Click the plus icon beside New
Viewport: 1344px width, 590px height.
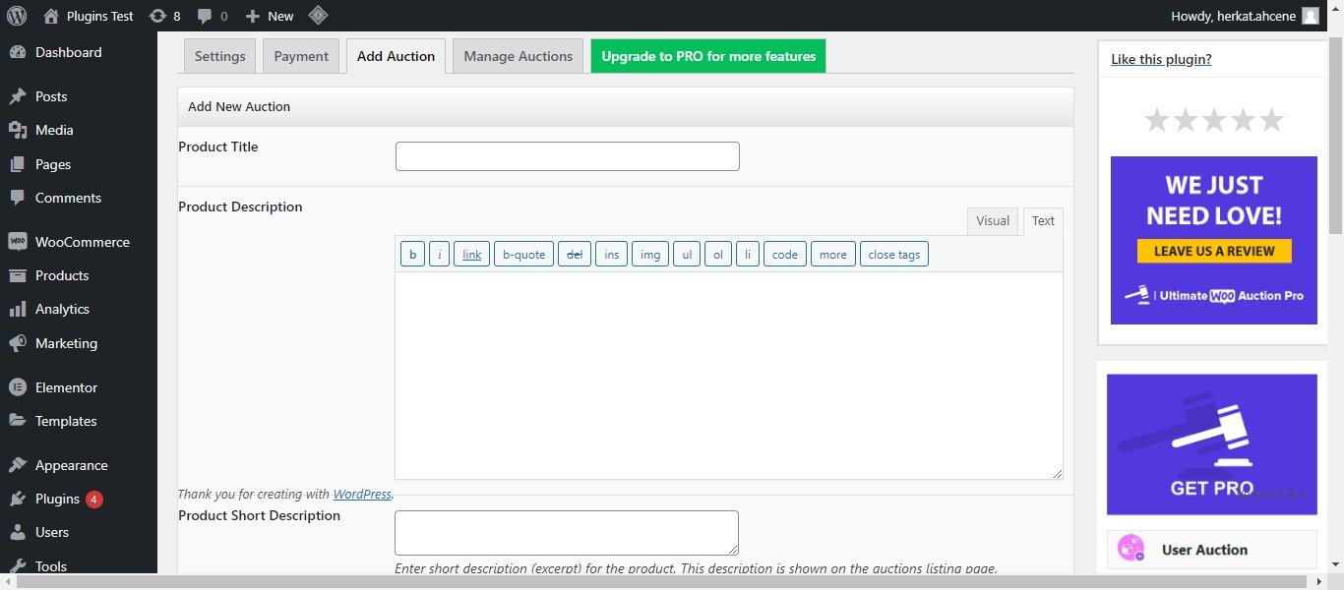[253, 16]
